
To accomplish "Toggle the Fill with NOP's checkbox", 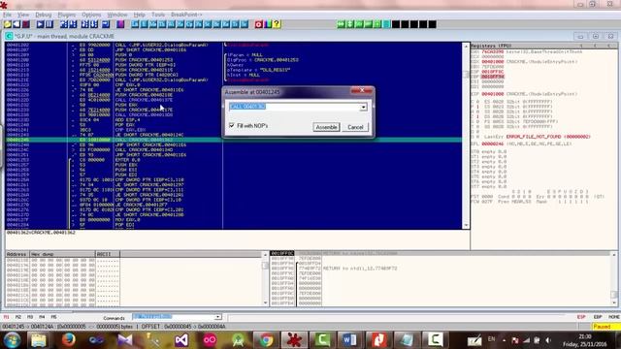I will coord(232,125).
